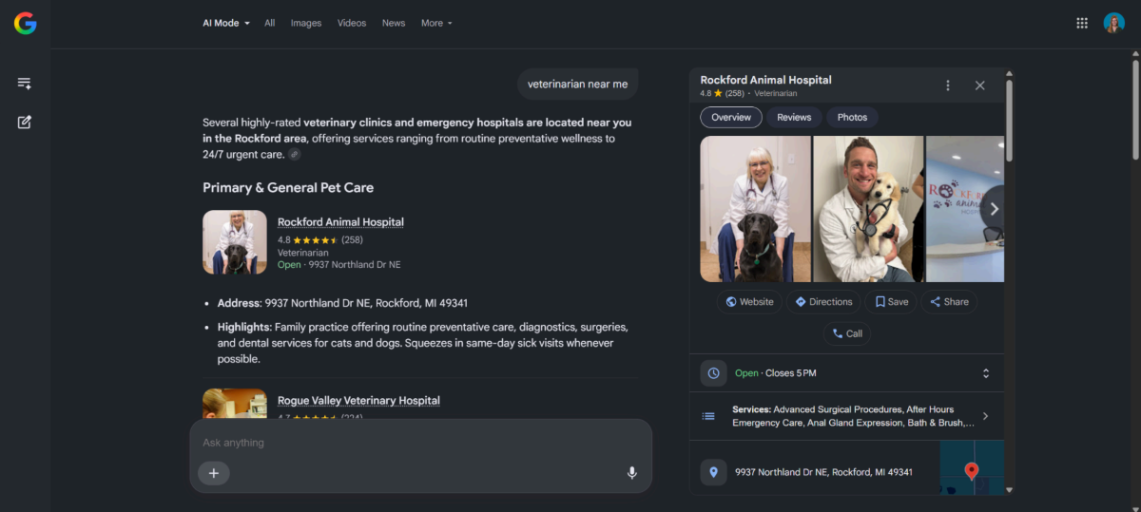Activate microphone voice search
Image resolution: width=1141 pixels, height=512 pixels.
[x=631, y=473]
